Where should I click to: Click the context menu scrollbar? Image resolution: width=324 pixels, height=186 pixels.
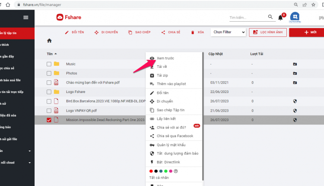click(x=203, y=116)
